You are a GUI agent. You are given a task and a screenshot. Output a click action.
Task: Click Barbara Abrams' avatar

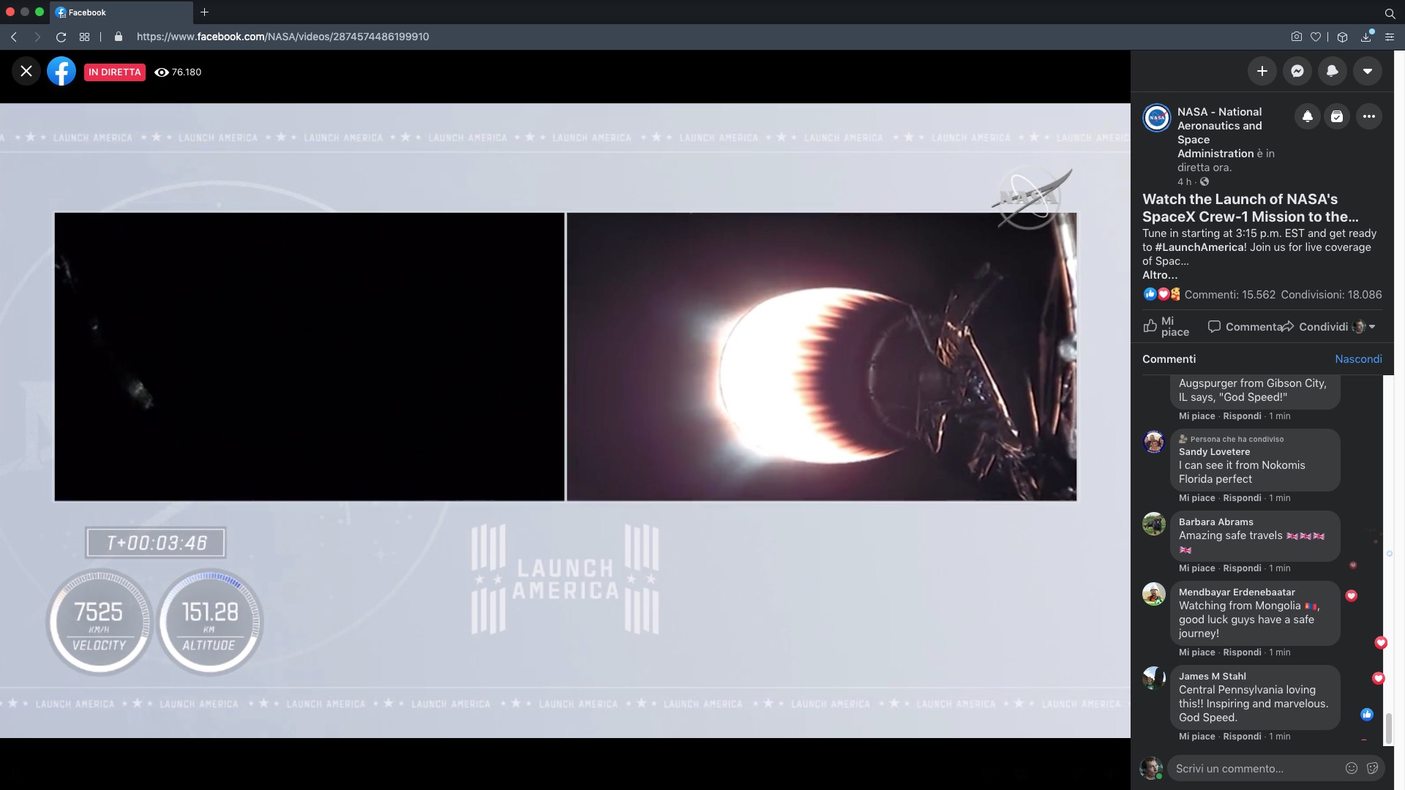[x=1154, y=524]
